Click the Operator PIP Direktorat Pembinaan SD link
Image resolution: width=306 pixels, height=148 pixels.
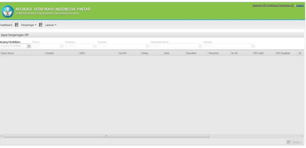coord(273,5)
